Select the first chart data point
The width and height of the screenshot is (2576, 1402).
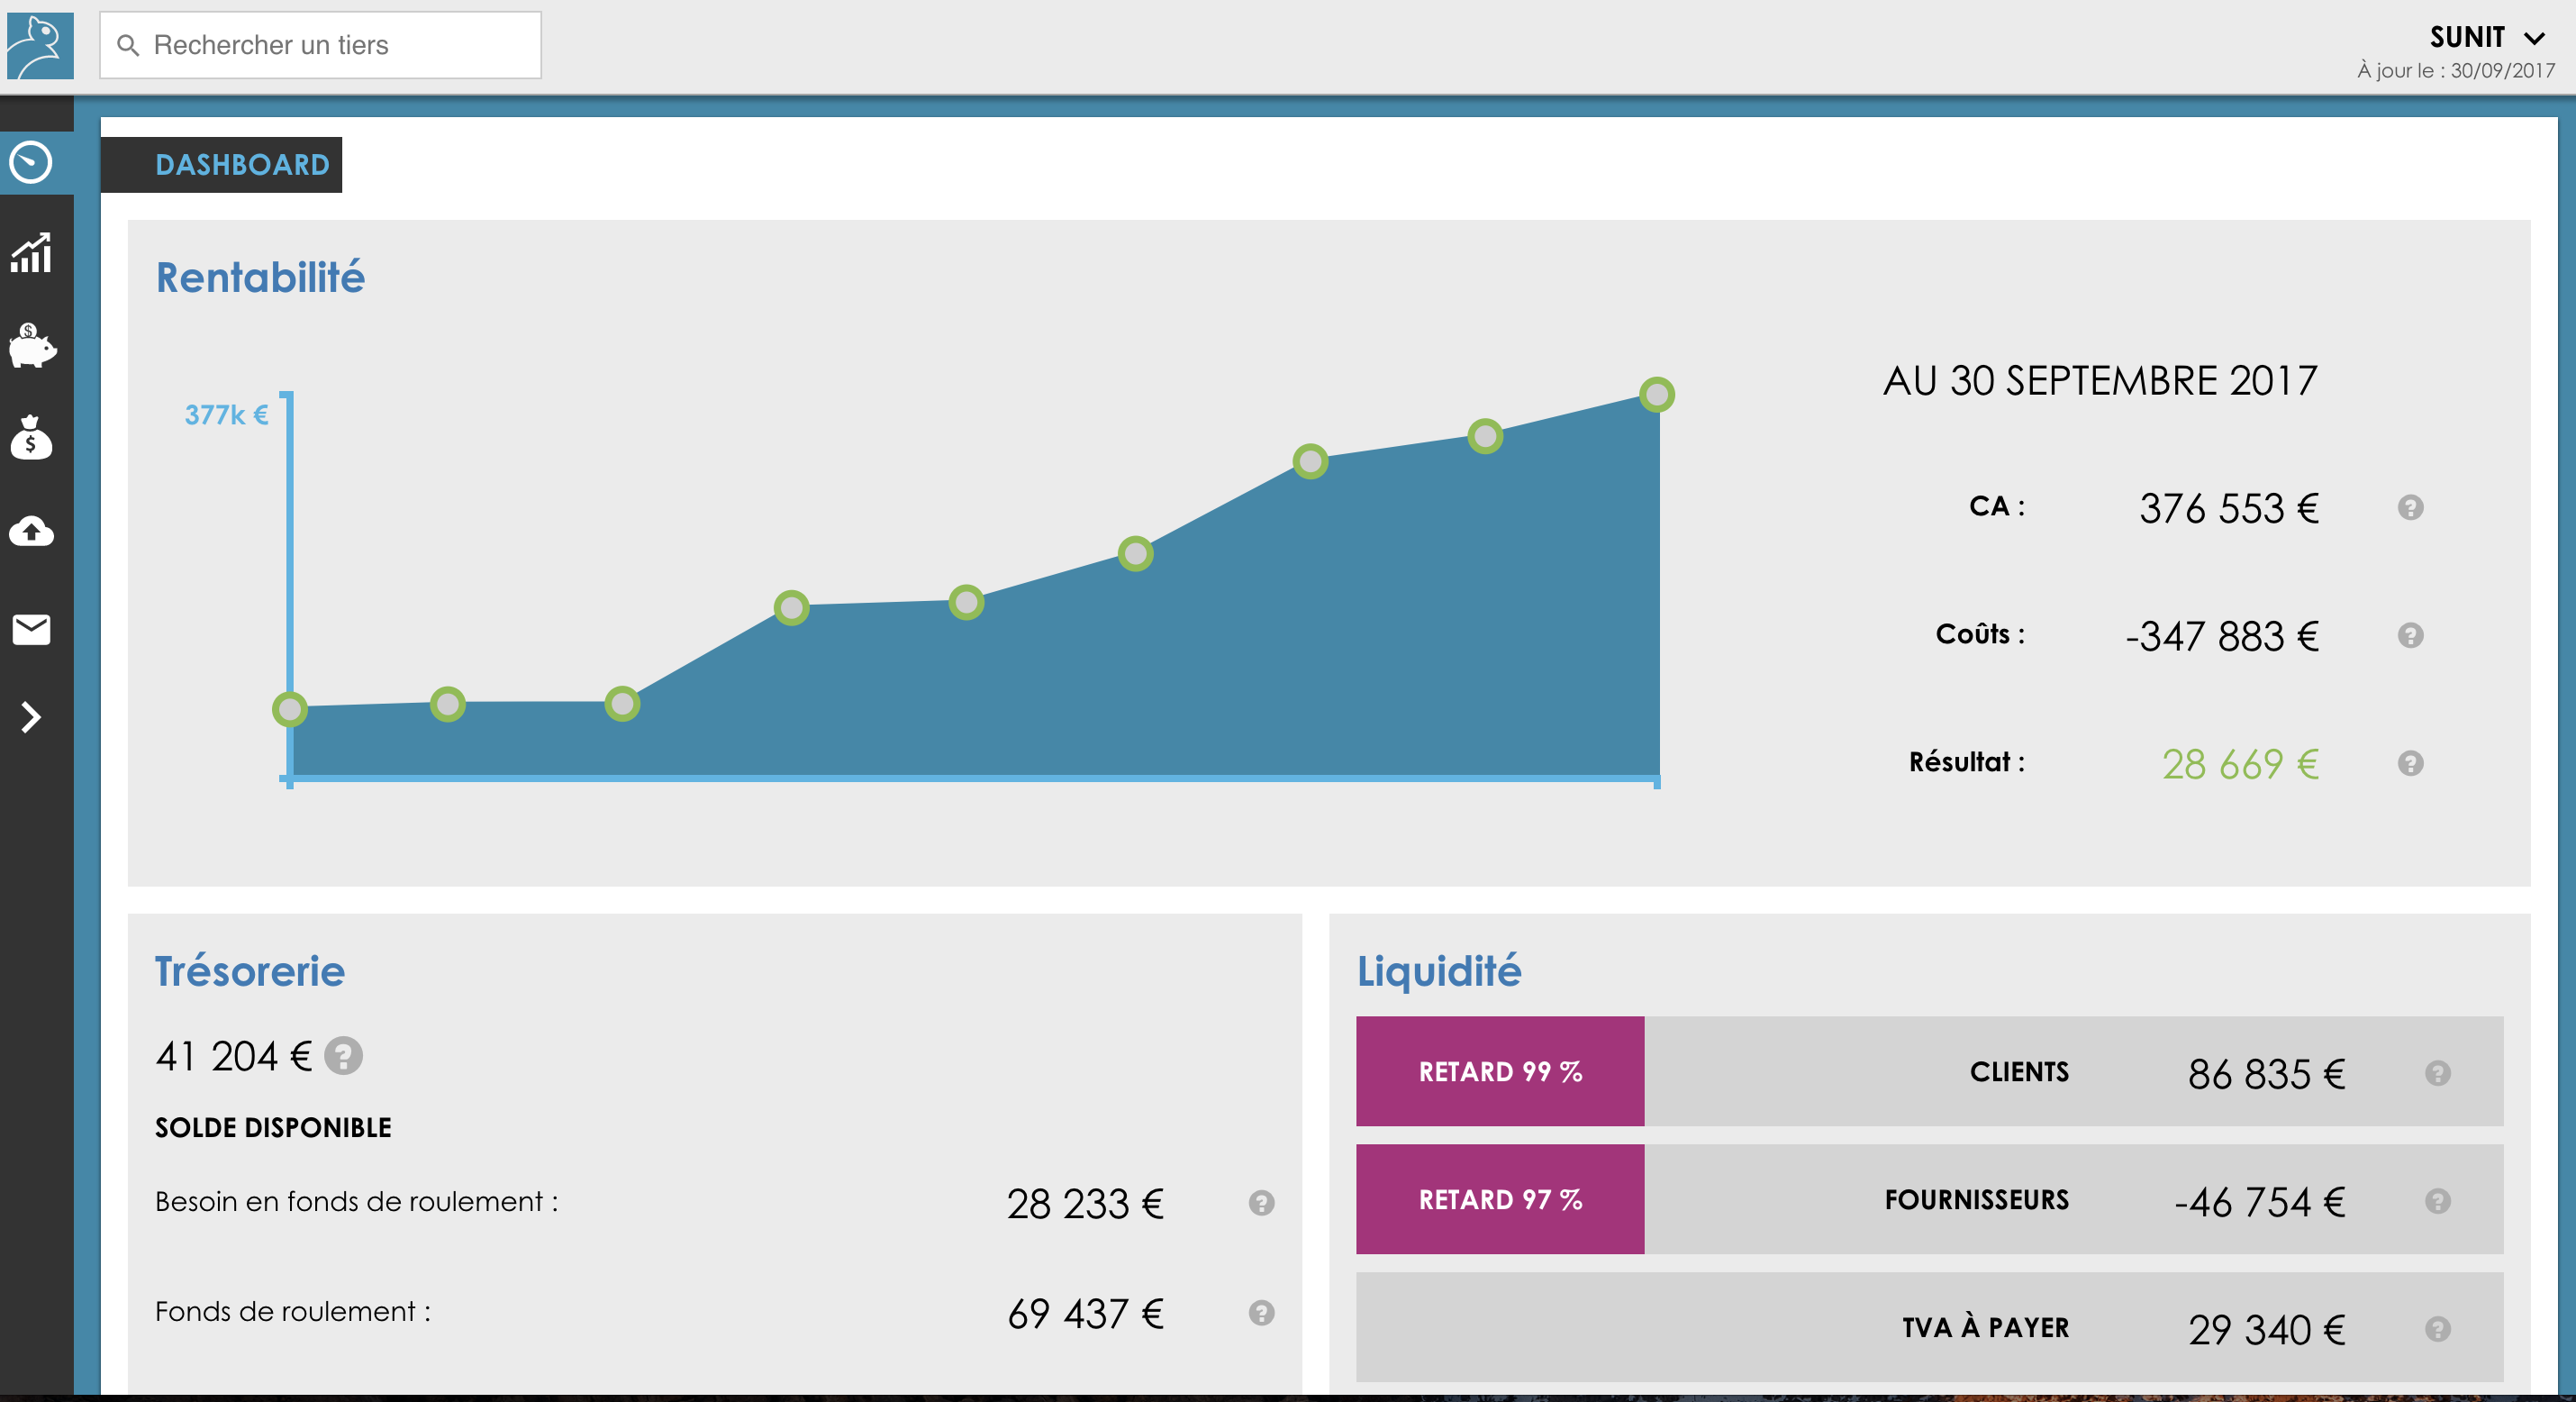point(289,709)
